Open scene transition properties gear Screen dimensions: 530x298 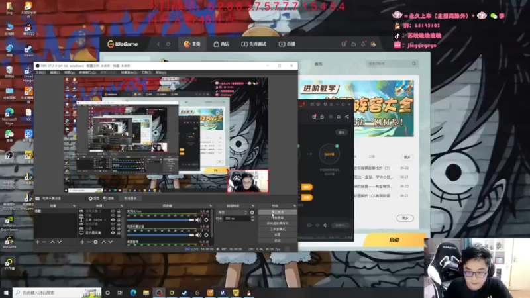[x=252, y=213]
